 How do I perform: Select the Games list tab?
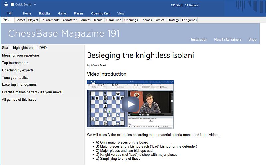(x=20, y=20)
